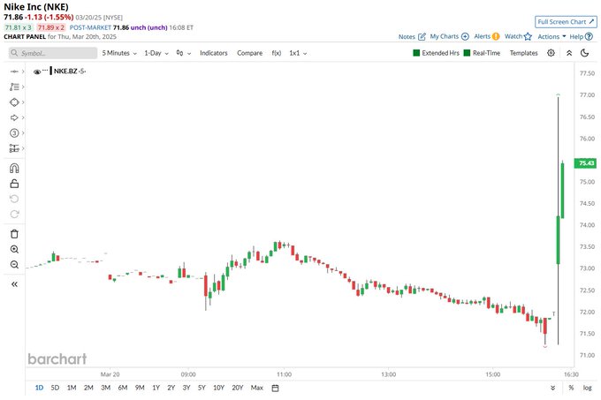601x400 pixels.
Task: Toggle NKE.BZ series visibility eye icon
Action: click(x=37, y=72)
